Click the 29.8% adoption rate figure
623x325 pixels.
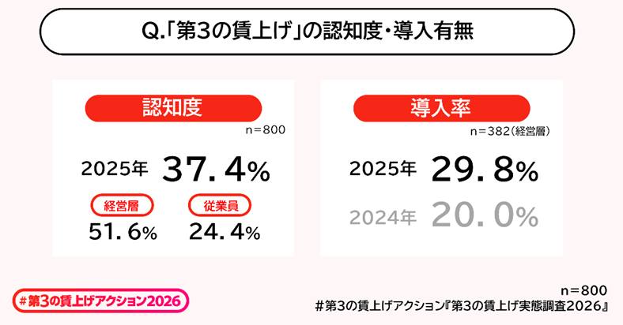485,169
